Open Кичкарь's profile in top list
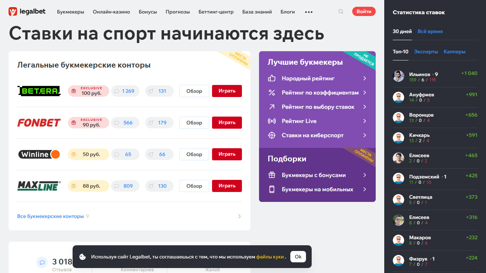 tap(419, 135)
